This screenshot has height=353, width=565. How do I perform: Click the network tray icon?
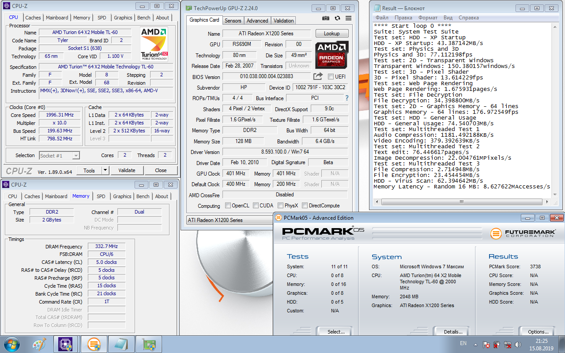tap(507, 344)
